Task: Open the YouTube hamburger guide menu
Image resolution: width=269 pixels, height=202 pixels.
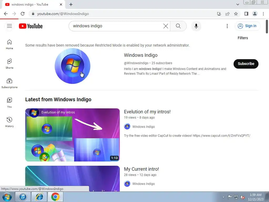Action: (9, 26)
